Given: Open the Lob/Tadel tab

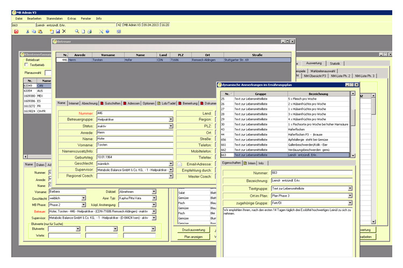Looking at the screenshot, I should pyautogui.click(x=166, y=103).
